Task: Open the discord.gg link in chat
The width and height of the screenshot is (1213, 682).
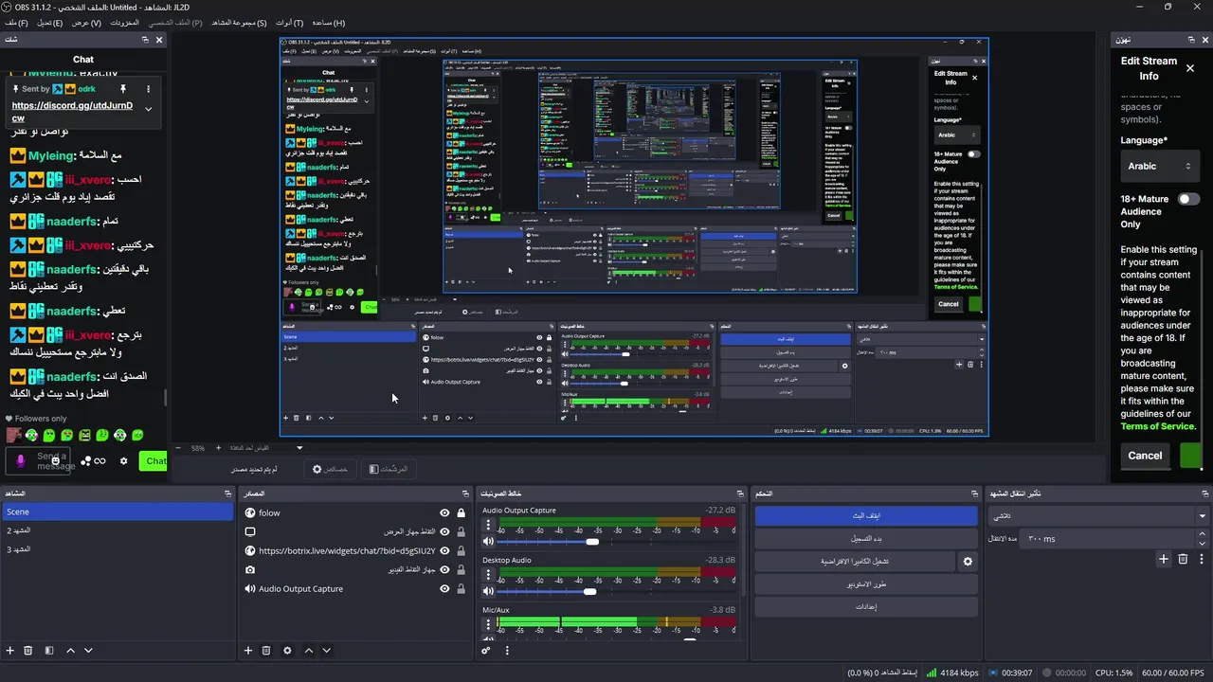Action: coord(72,112)
